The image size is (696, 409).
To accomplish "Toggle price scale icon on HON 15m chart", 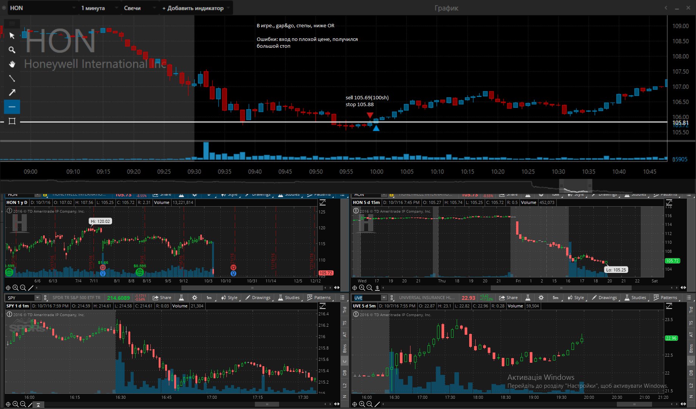I will tap(669, 202).
